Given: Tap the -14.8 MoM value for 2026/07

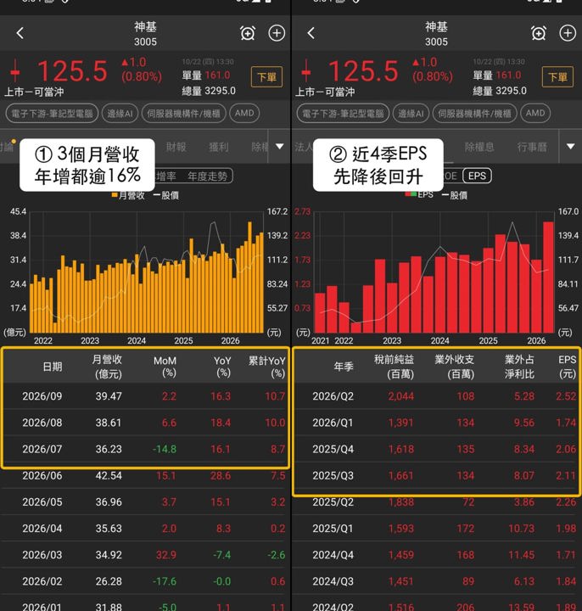Looking at the screenshot, I should point(165,449).
